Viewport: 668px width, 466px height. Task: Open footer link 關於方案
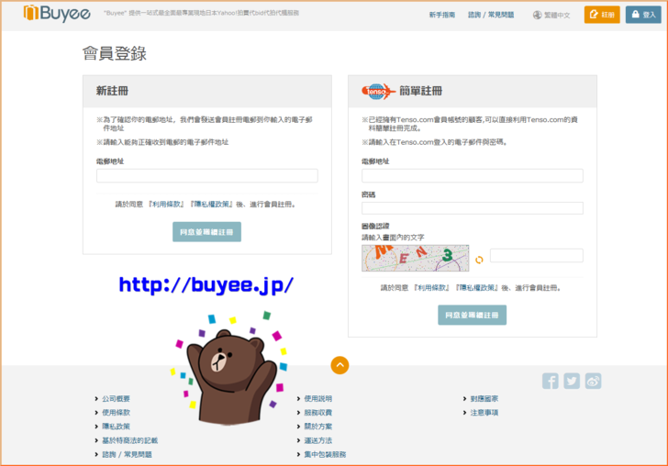(317, 427)
